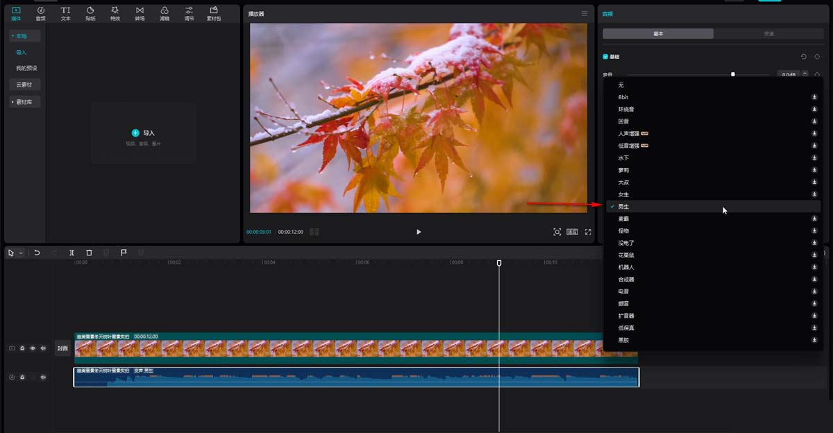Screen dimensions: 833x433
Task: Choose 机器人 voice effect from list
Action: (626, 267)
